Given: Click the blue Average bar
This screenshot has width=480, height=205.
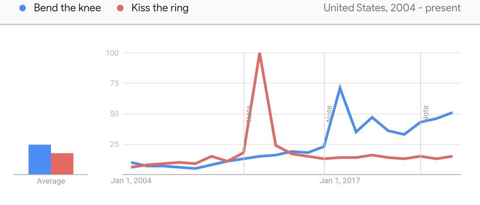Looking at the screenshot, I should [x=39, y=159].
